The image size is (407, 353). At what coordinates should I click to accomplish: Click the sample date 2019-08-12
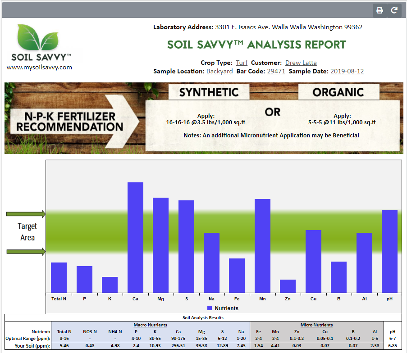[347, 71]
